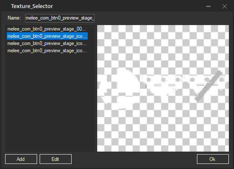Choose the third texture entry in list

tap(47, 43)
